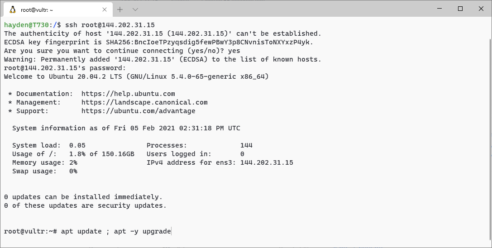
Task: Click the IPv4 address for ens3 value
Action: (267, 162)
